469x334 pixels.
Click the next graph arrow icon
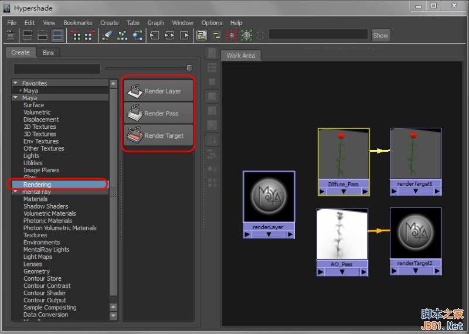(x=90, y=36)
